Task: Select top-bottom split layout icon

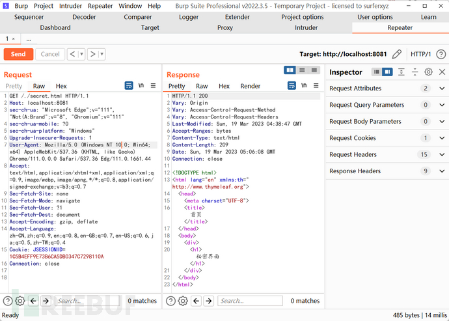Action: point(302,70)
